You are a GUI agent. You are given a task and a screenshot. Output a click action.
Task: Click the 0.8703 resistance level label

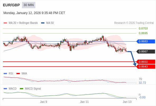[143, 28]
